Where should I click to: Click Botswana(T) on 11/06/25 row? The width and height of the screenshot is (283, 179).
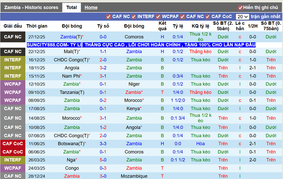pos(72,143)
